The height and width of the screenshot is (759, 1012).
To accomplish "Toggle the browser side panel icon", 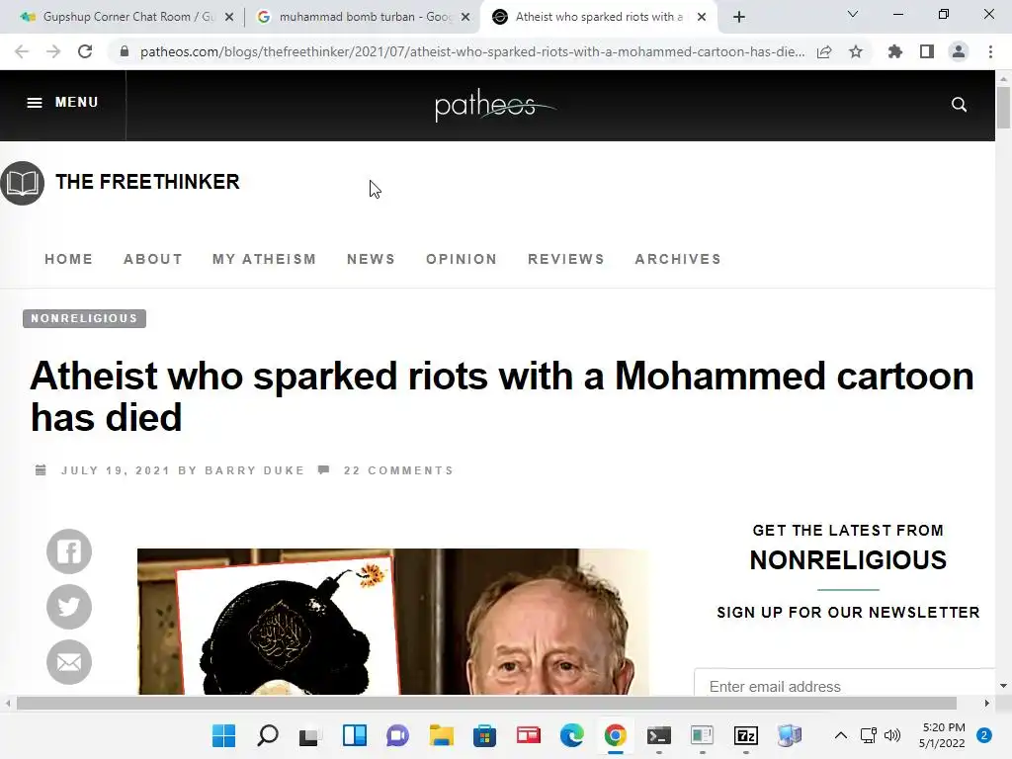I will (x=927, y=51).
